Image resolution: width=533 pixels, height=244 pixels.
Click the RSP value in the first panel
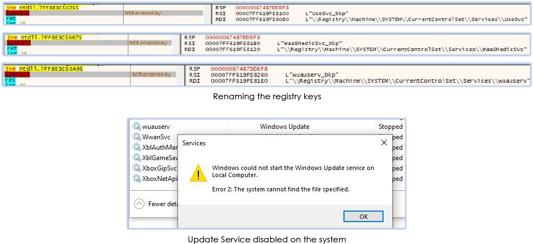click(x=262, y=7)
